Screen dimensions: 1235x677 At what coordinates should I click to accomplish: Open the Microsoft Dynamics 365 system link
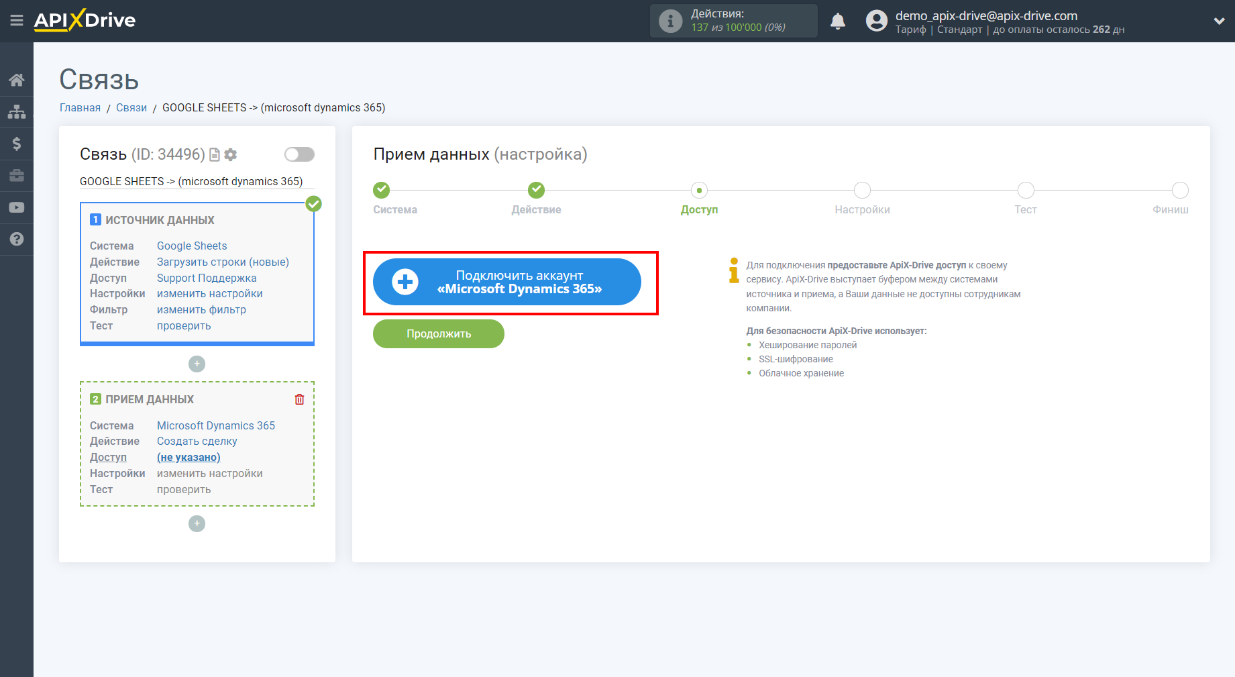(x=216, y=425)
